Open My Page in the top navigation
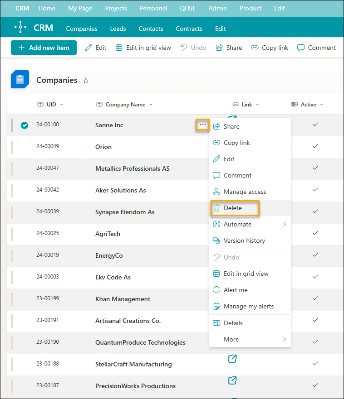The height and width of the screenshot is (399, 344). (80, 9)
